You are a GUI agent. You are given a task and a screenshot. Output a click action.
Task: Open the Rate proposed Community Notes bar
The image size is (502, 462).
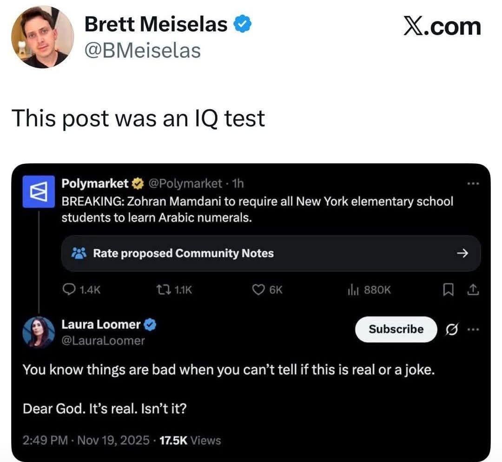click(x=271, y=253)
